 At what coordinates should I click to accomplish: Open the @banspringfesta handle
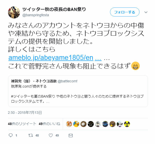pos(35,15)
